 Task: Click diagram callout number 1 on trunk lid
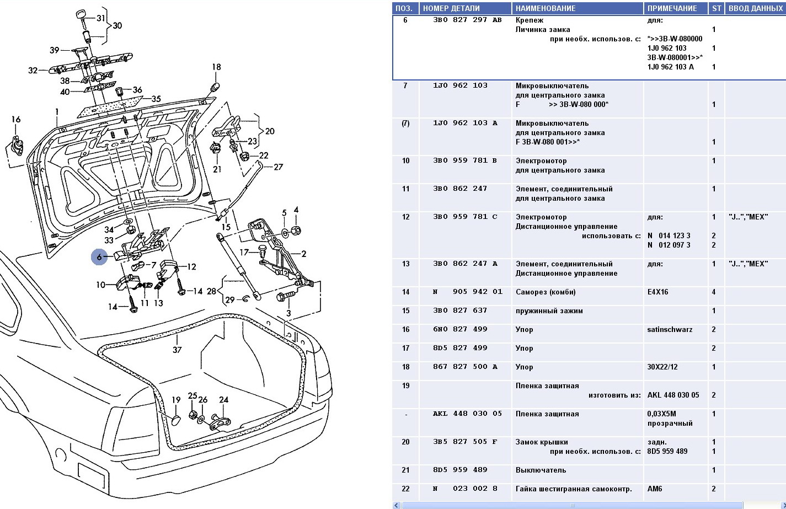[57, 112]
